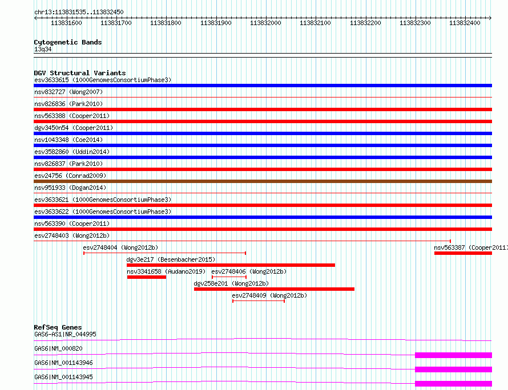Select esv2748409 (Wong2012b) label
This screenshot has height=390, width=508.
pyautogui.click(x=269, y=295)
